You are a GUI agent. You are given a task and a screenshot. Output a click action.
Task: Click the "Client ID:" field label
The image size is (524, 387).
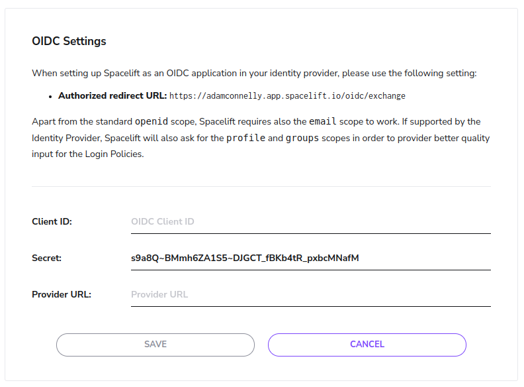click(52, 221)
